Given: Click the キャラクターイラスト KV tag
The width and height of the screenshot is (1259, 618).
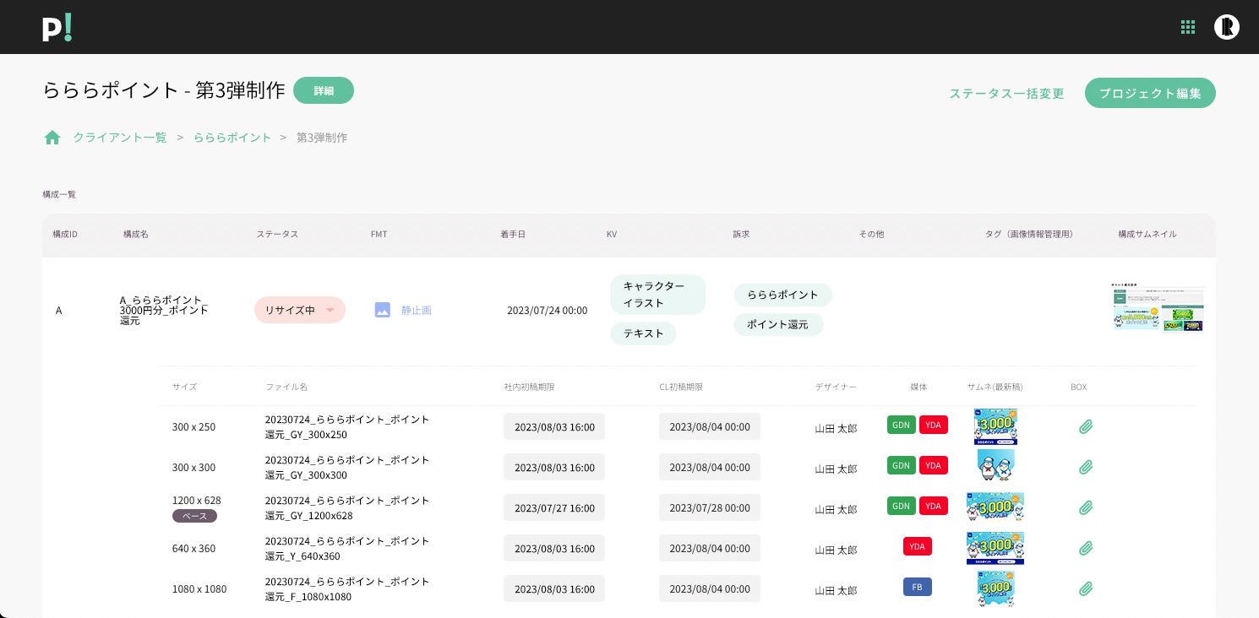Looking at the screenshot, I should 657,295.
